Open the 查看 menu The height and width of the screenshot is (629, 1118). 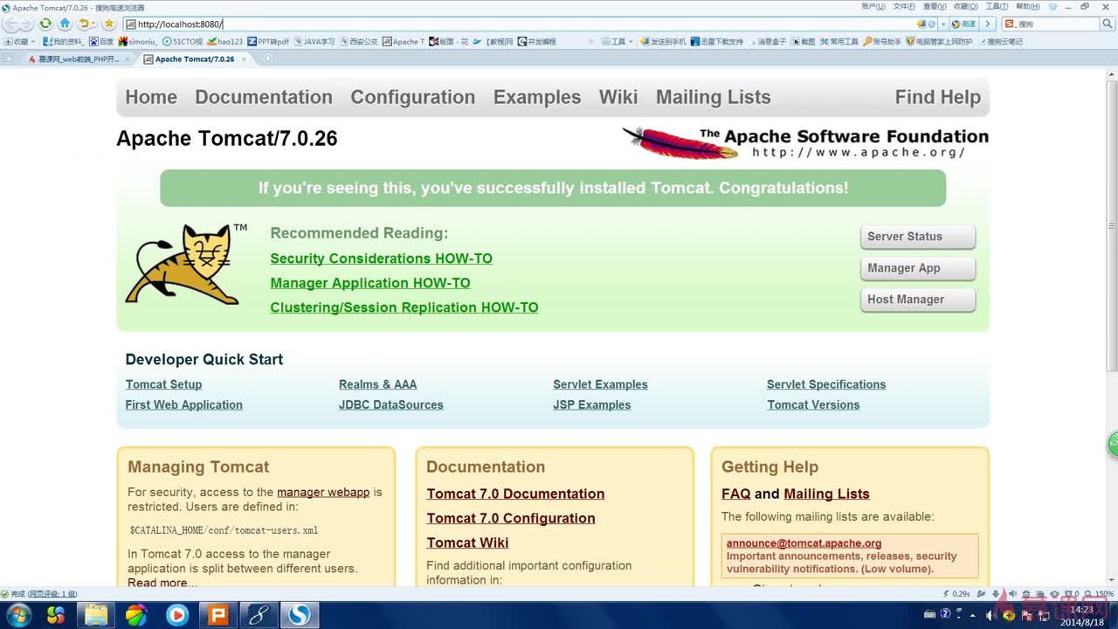pos(935,6)
